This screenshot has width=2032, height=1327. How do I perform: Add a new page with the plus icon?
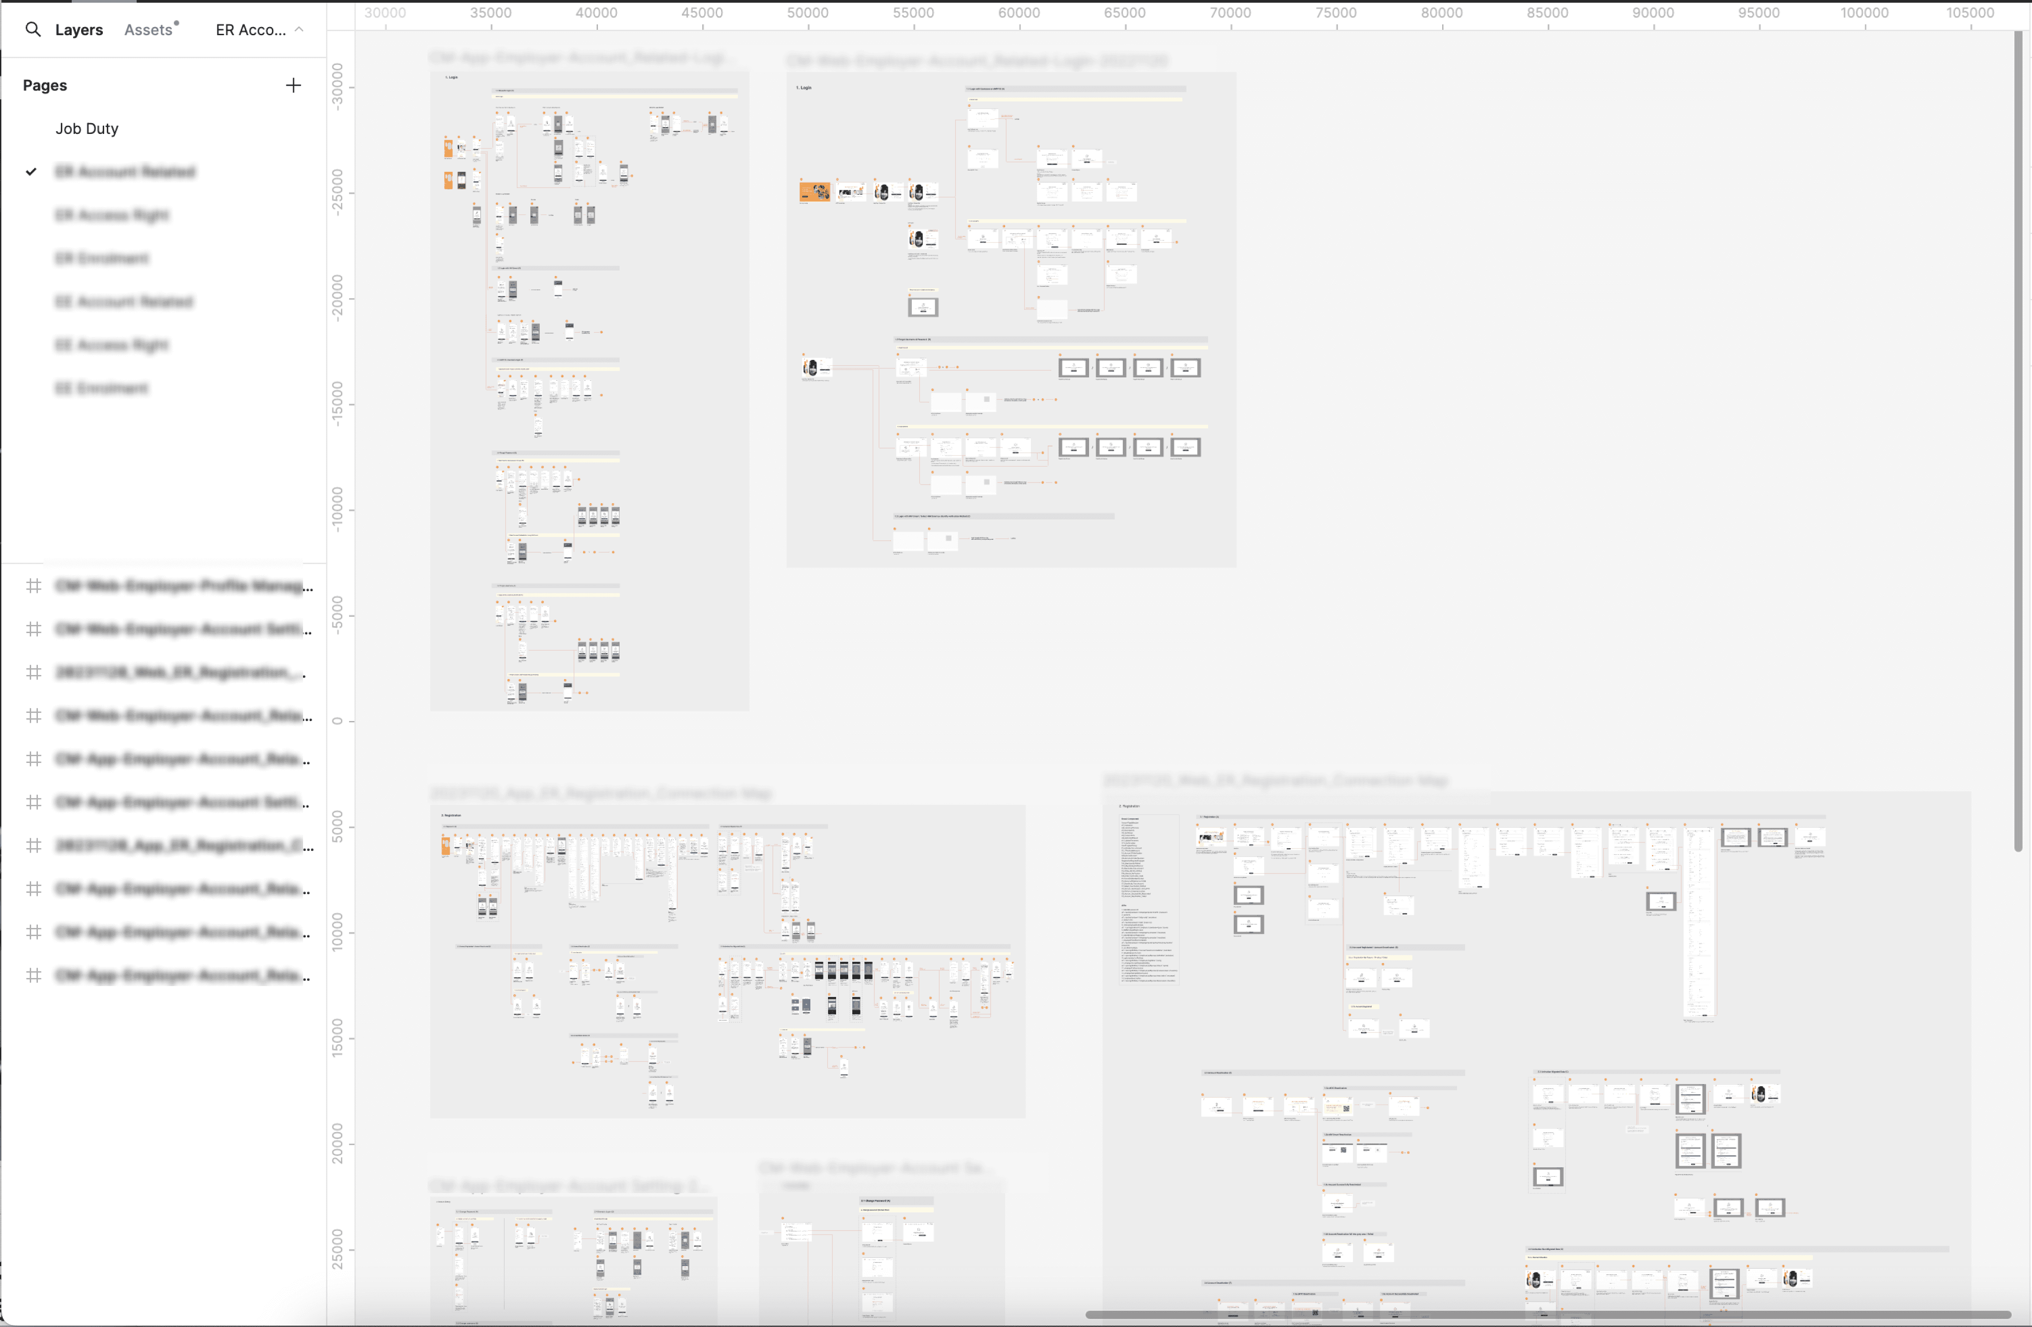(293, 85)
